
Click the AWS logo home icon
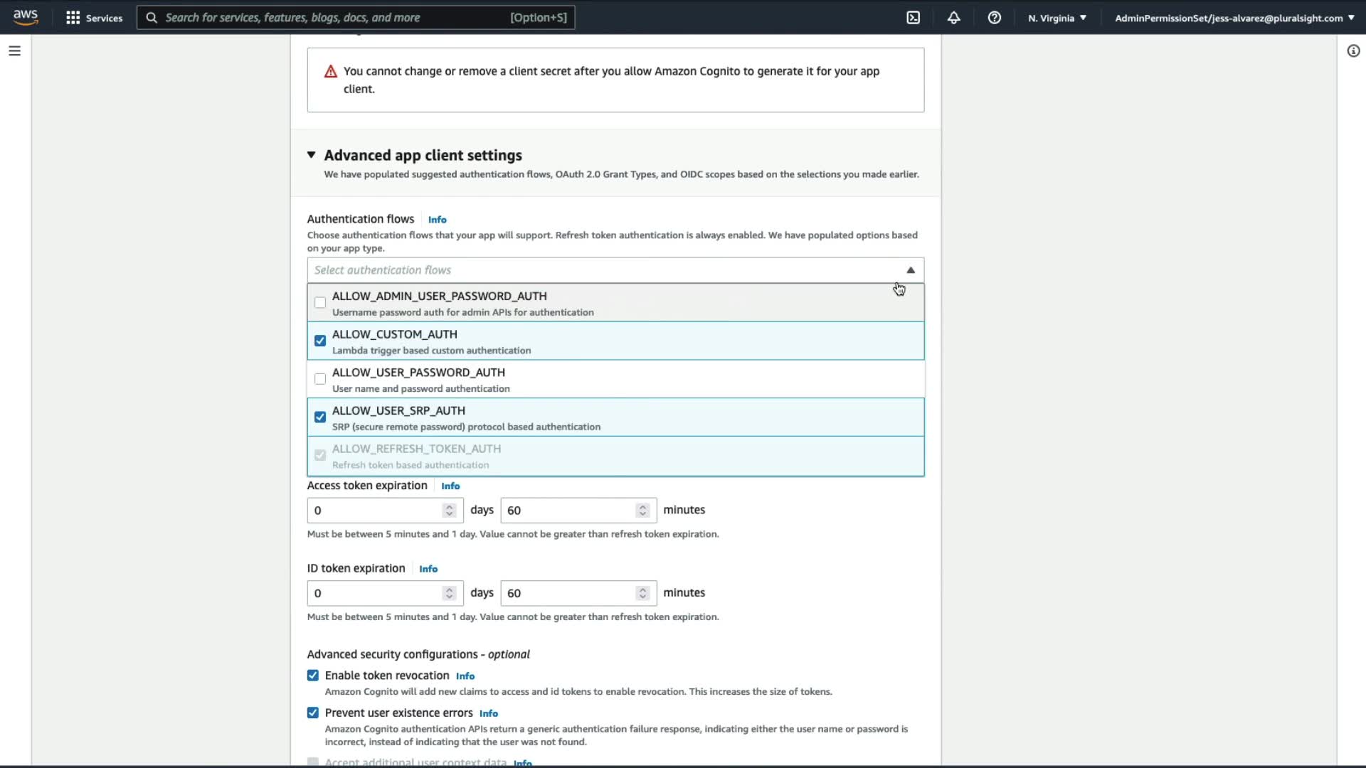coord(26,17)
